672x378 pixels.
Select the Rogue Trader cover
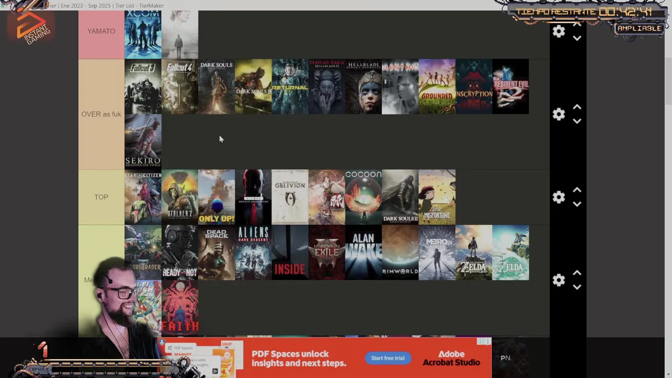pos(143,253)
